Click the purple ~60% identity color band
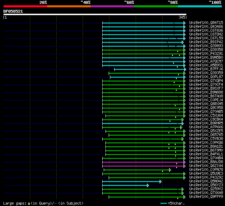Viewport: 225px width, 206px height. [x=112, y=6]
